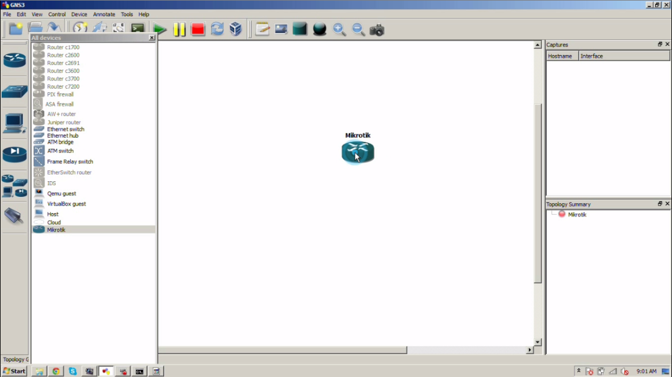
Task: Select Frame Relay switch in device list
Action: point(70,162)
